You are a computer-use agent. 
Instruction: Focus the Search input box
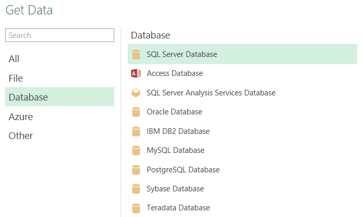pos(59,35)
